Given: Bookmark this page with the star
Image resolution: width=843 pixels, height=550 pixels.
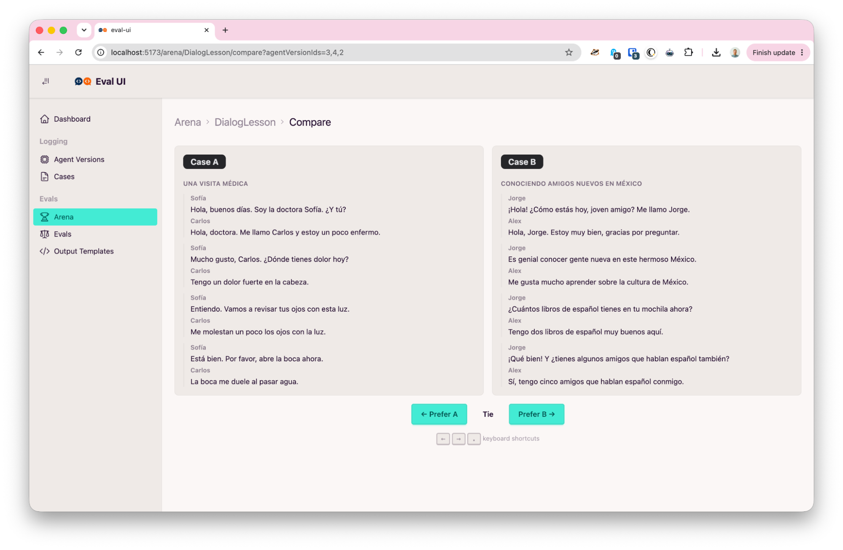Looking at the screenshot, I should (569, 52).
